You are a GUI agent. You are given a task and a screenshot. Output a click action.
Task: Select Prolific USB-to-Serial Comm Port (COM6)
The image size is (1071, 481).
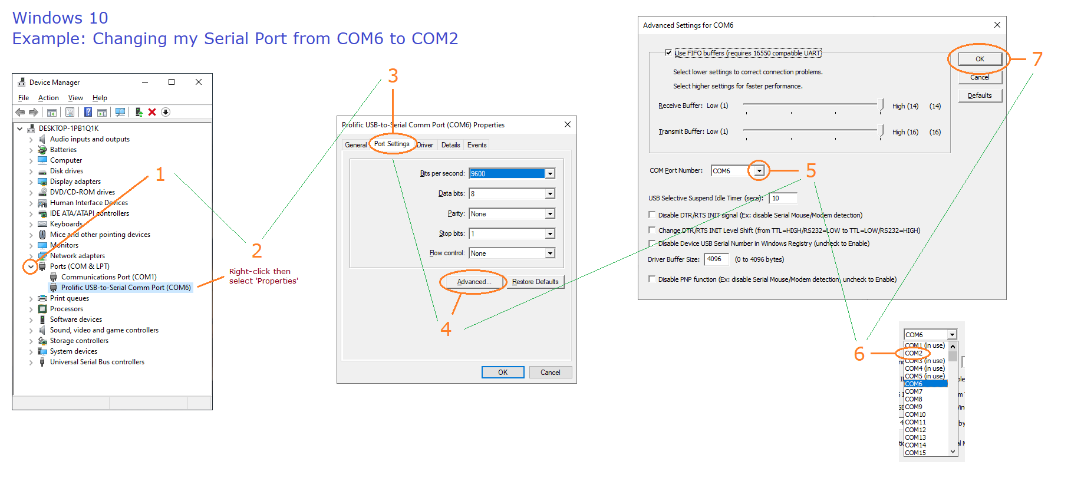(126, 288)
